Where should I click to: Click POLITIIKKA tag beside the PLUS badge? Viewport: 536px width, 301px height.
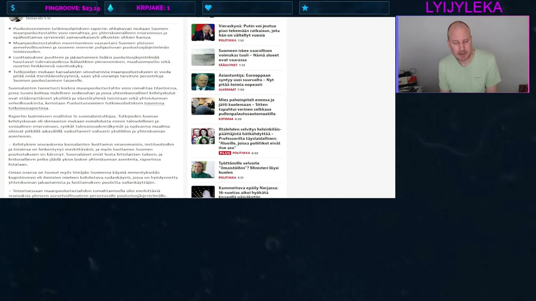tap(241, 153)
